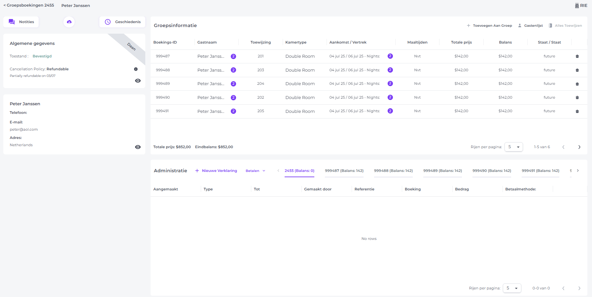The width and height of the screenshot is (592, 297).
Task: Go to previous page in Administratie table
Action: 563,288
